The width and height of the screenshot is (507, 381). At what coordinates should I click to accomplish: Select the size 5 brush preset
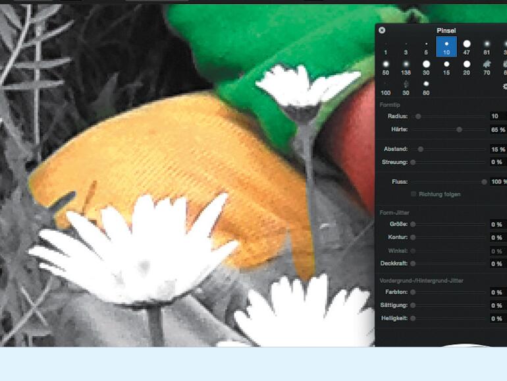(x=426, y=47)
